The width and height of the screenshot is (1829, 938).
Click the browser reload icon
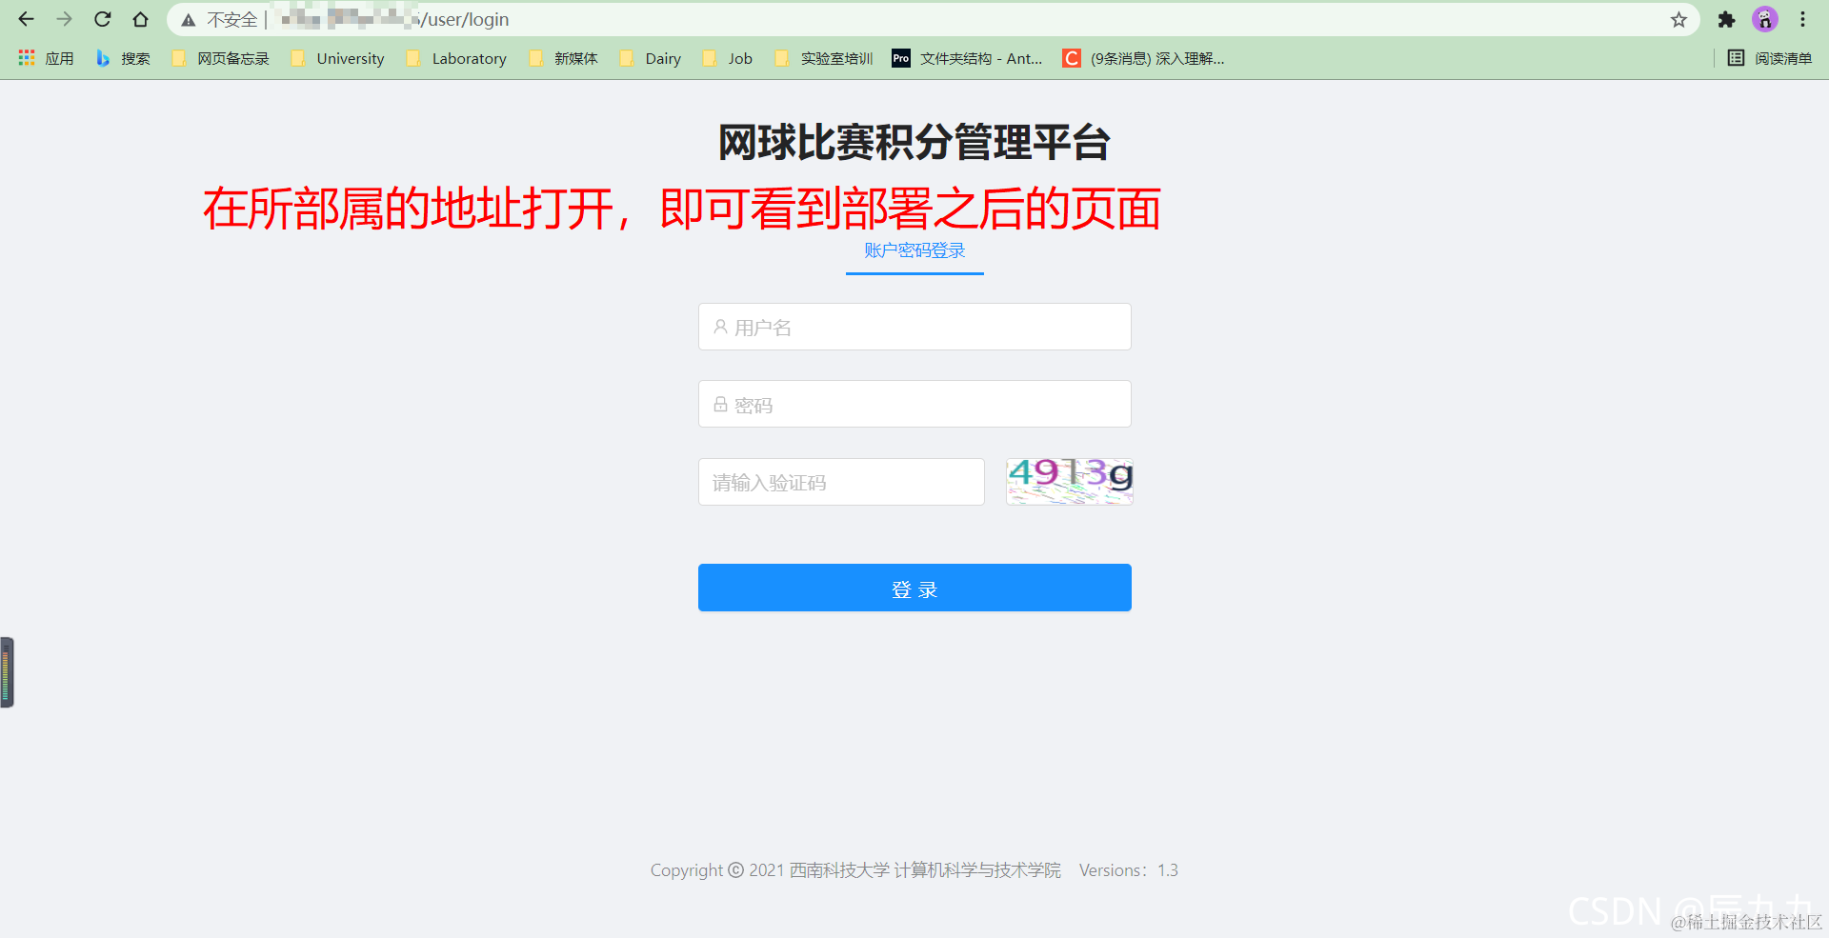[x=102, y=19]
